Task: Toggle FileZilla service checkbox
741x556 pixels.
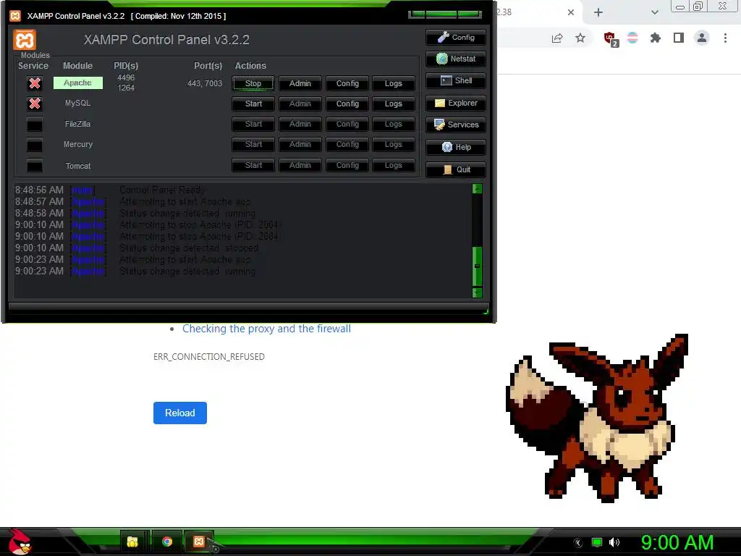Action: (x=35, y=125)
